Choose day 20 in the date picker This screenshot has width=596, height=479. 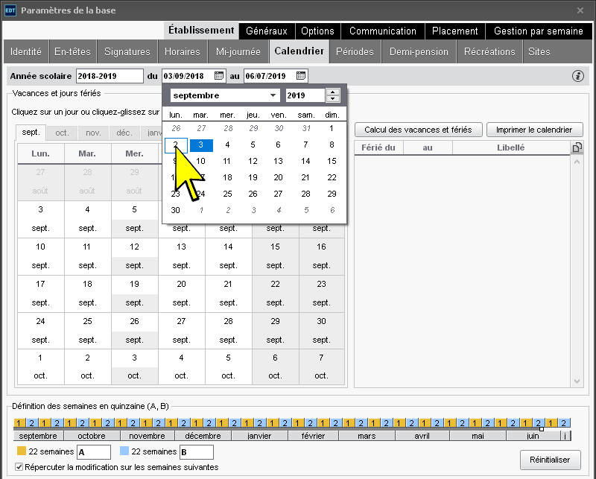click(278, 177)
